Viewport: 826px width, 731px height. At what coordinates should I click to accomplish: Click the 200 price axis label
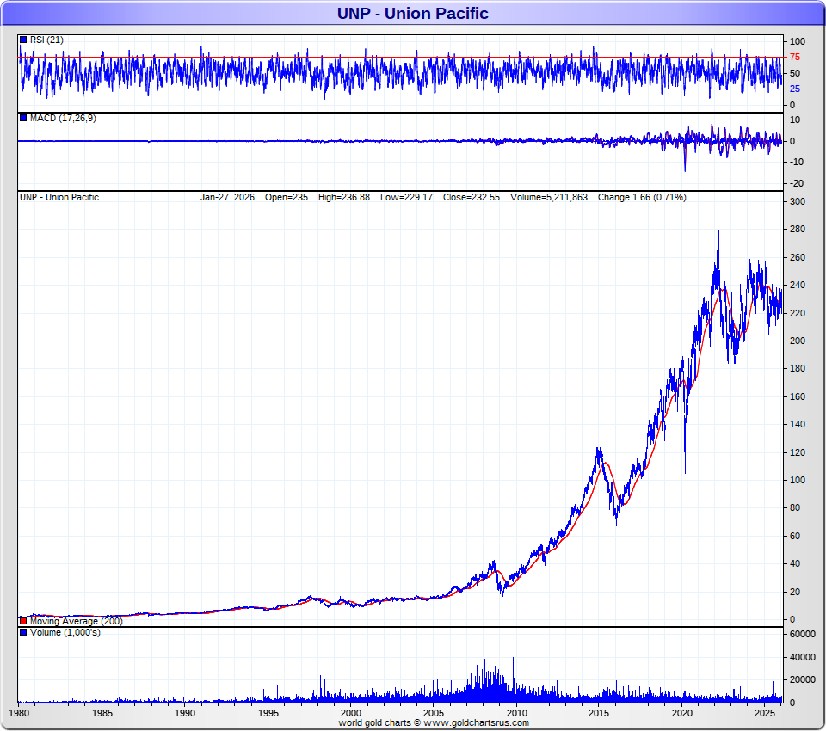pyautogui.click(x=798, y=341)
